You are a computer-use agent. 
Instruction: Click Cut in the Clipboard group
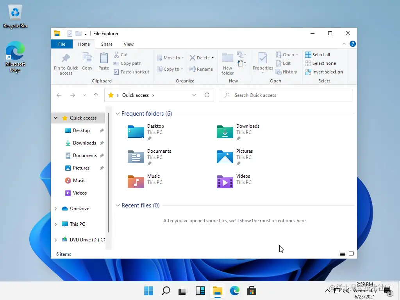pos(121,55)
